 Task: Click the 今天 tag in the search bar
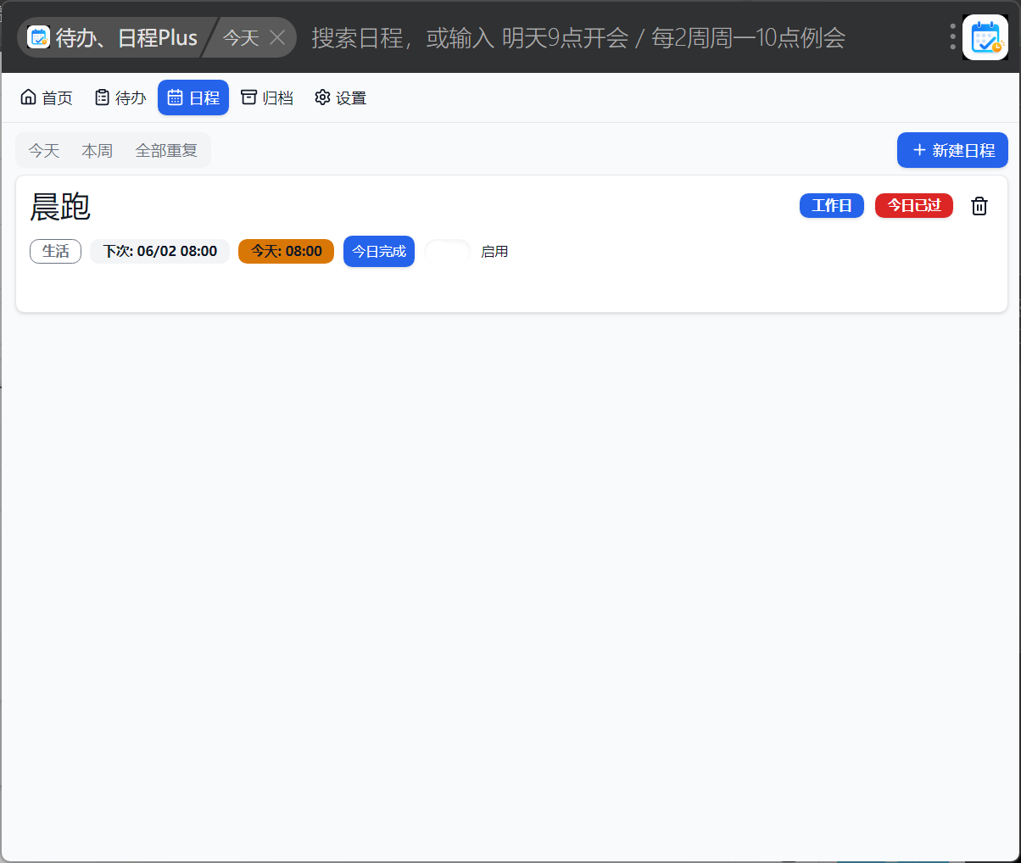coord(241,37)
